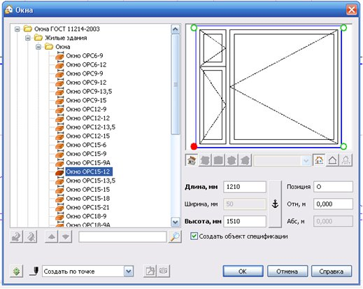363x289 pixels.
Task: Select tree item Окно ОРС9-15
Action: click(86, 100)
